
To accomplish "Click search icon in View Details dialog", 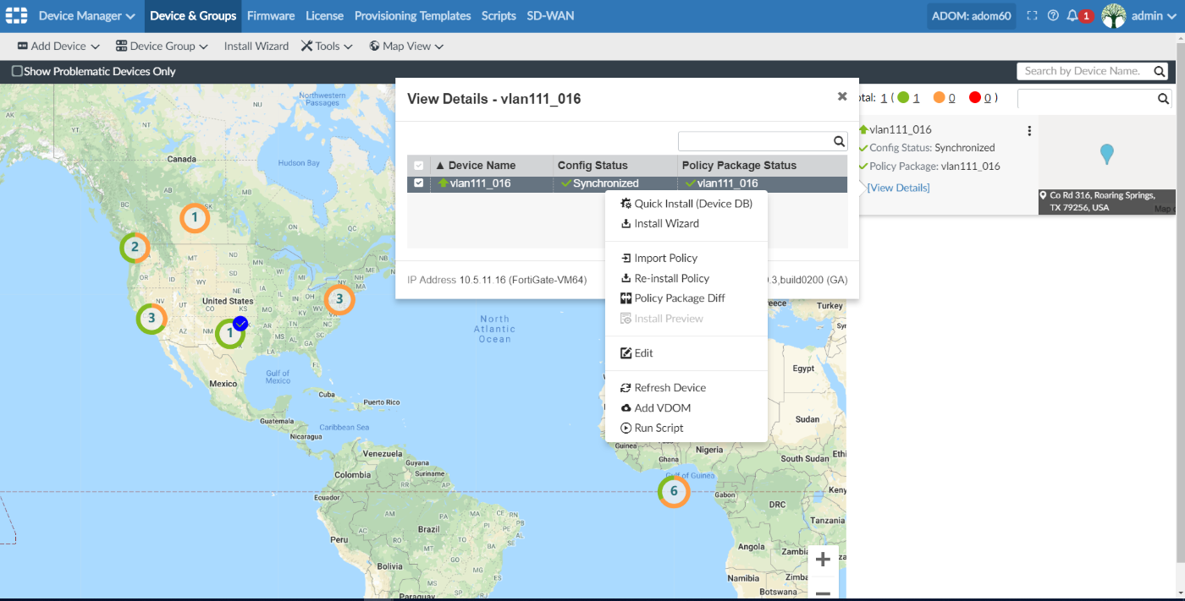I will click(839, 141).
